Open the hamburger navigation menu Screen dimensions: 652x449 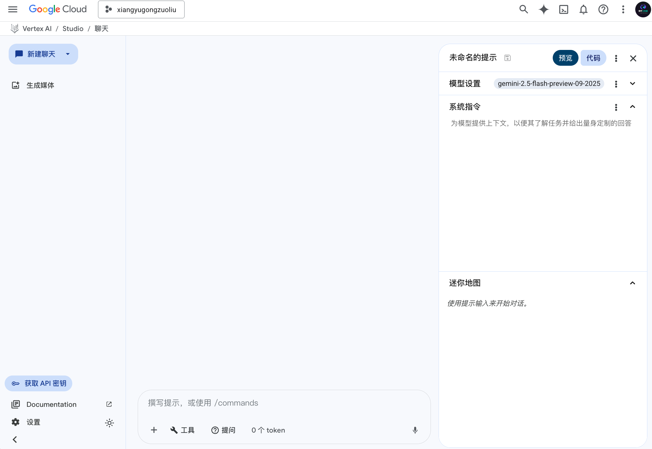(x=12, y=9)
